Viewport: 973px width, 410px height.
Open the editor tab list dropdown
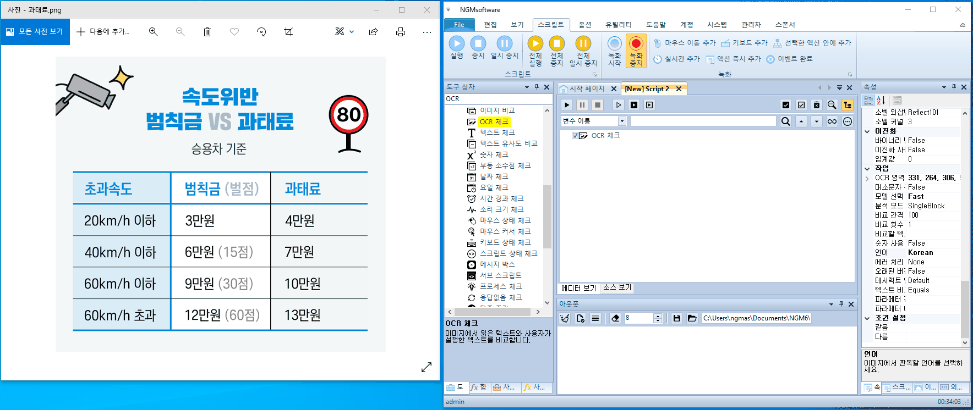[839, 88]
